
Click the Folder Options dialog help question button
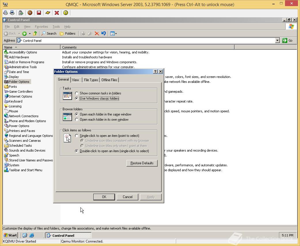click(x=155, y=72)
